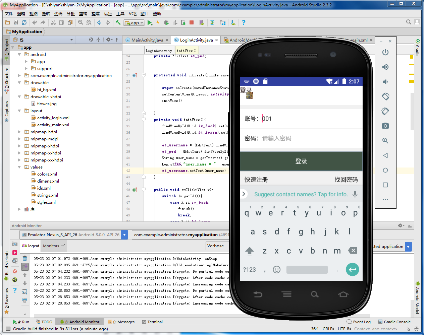This screenshot has height=335, width=424.
Task: Tap emulator keyboard Enter key
Action: click(x=352, y=269)
